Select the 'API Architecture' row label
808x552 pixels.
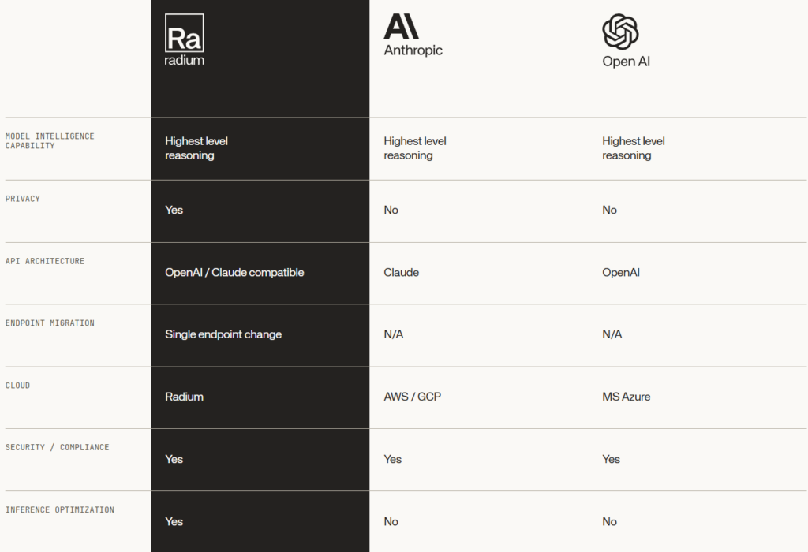[x=45, y=261]
